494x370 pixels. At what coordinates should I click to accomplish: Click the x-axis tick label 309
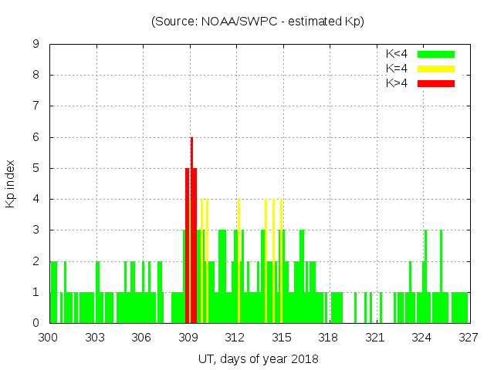(x=188, y=338)
